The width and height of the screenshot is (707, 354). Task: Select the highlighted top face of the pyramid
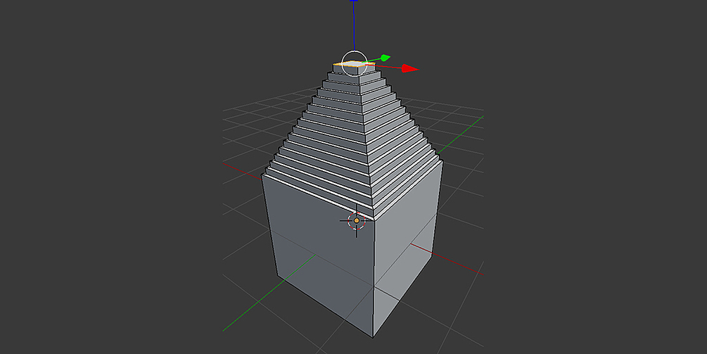[x=353, y=64]
